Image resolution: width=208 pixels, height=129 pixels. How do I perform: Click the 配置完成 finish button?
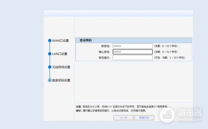[x=144, y=118]
